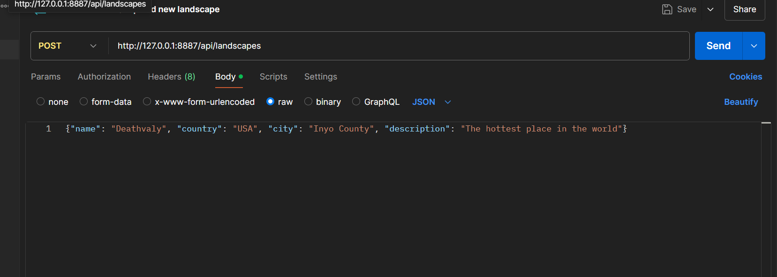Click the request URL input field

pyautogui.click(x=399, y=46)
